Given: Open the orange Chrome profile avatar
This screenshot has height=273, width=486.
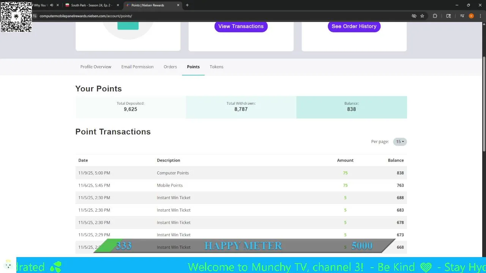Looking at the screenshot, I should pos(471,16).
